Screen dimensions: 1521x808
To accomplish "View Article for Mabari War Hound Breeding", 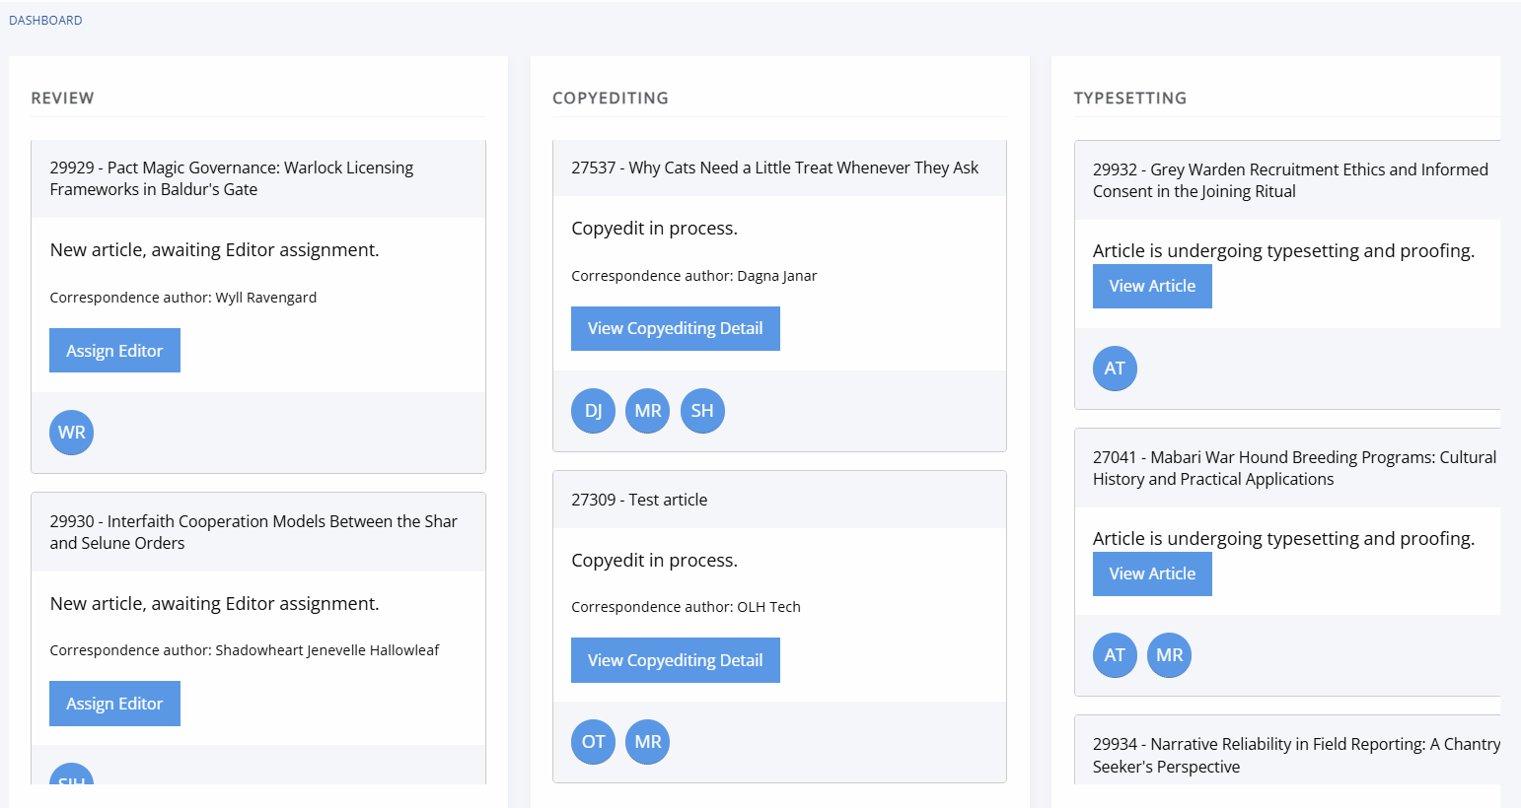I will (x=1152, y=573).
